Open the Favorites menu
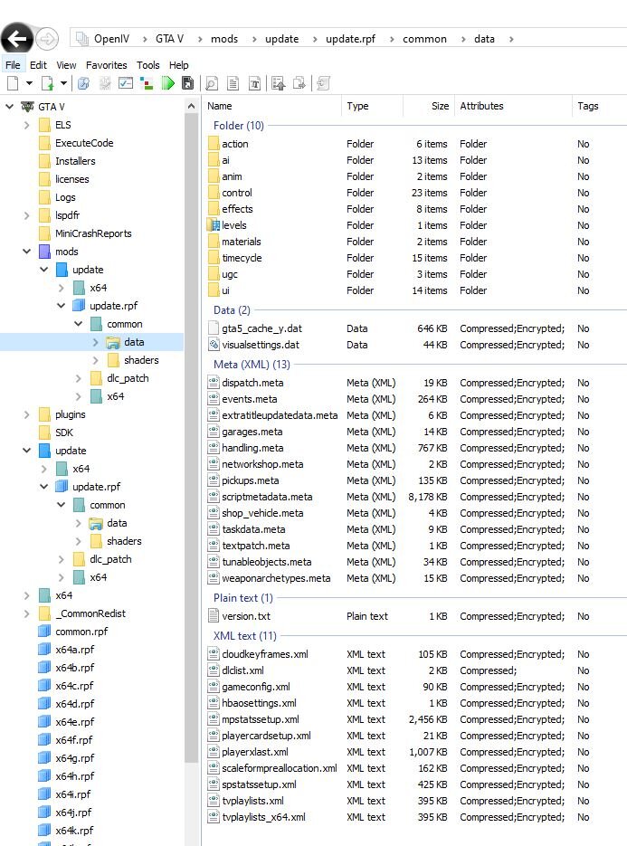Screen dimensions: 627x846 point(106,65)
